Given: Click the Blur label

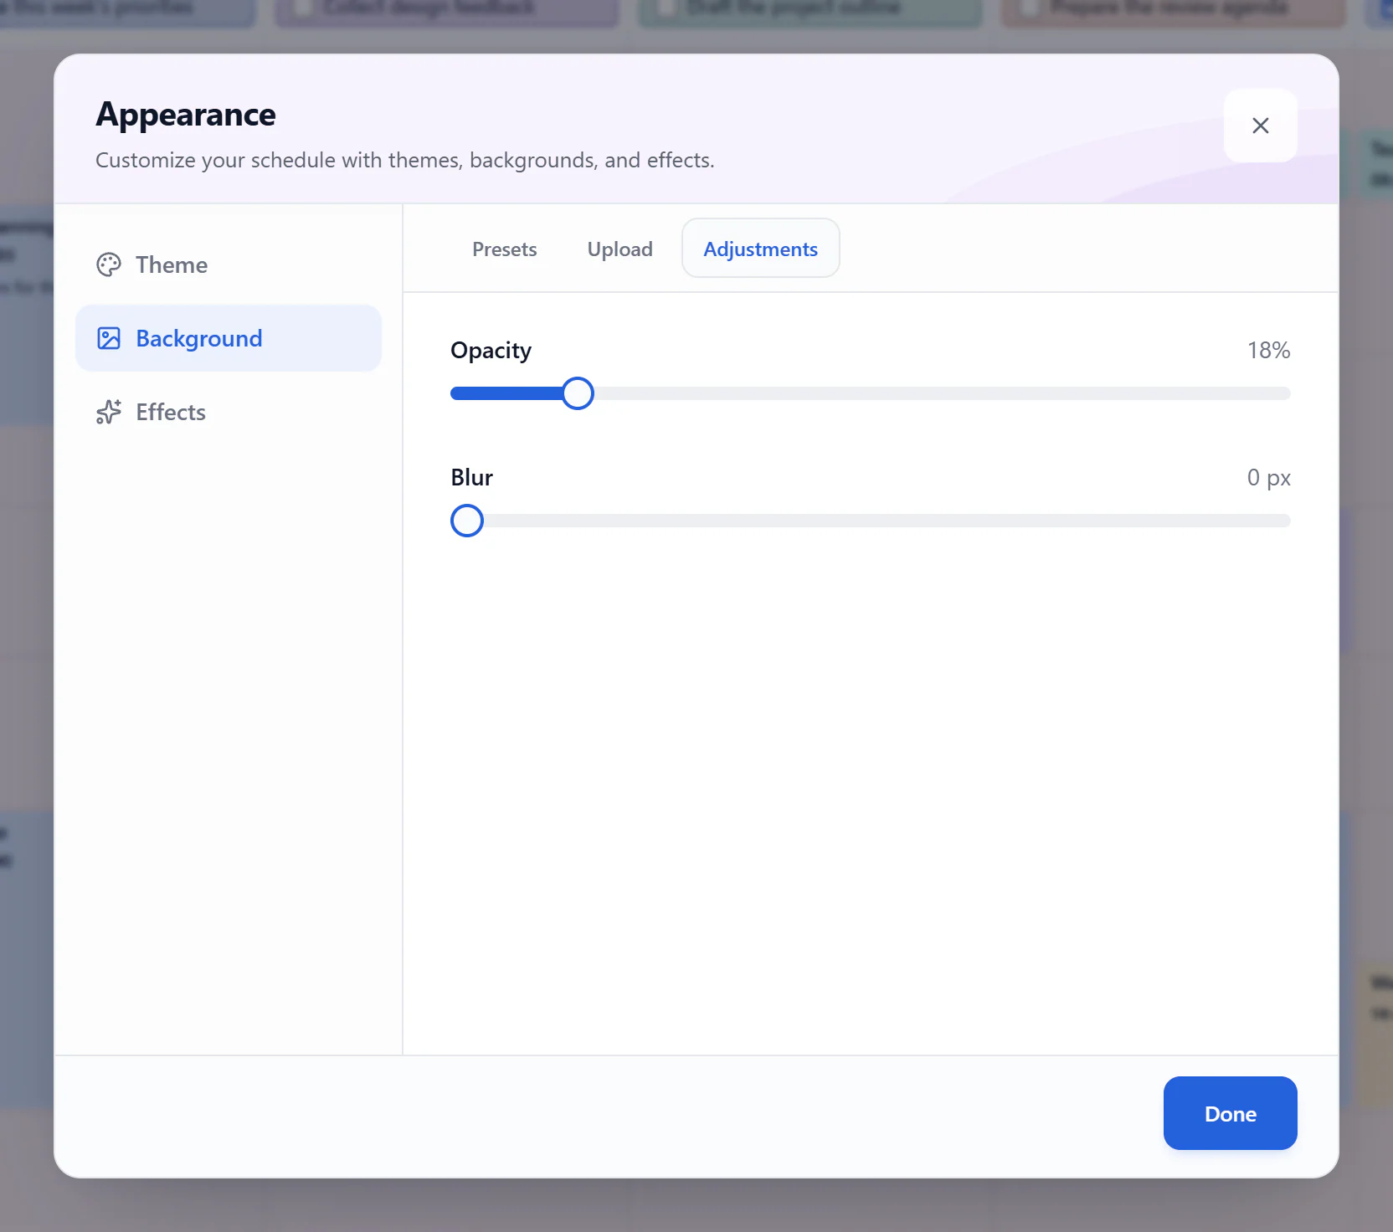Looking at the screenshot, I should click(472, 477).
